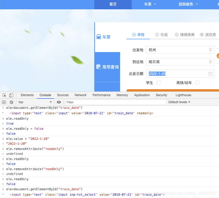Image resolution: width=219 pixels, height=198 pixels.
Task: Click the 'true' console output
Action: click(x=10, y=124)
